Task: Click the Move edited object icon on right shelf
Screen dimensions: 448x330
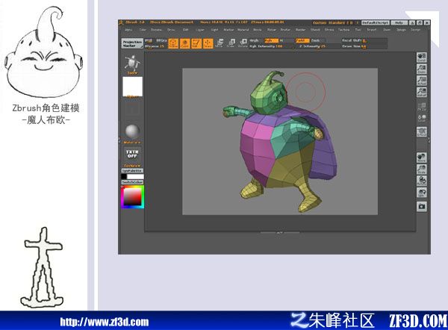Action: point(421,158)
